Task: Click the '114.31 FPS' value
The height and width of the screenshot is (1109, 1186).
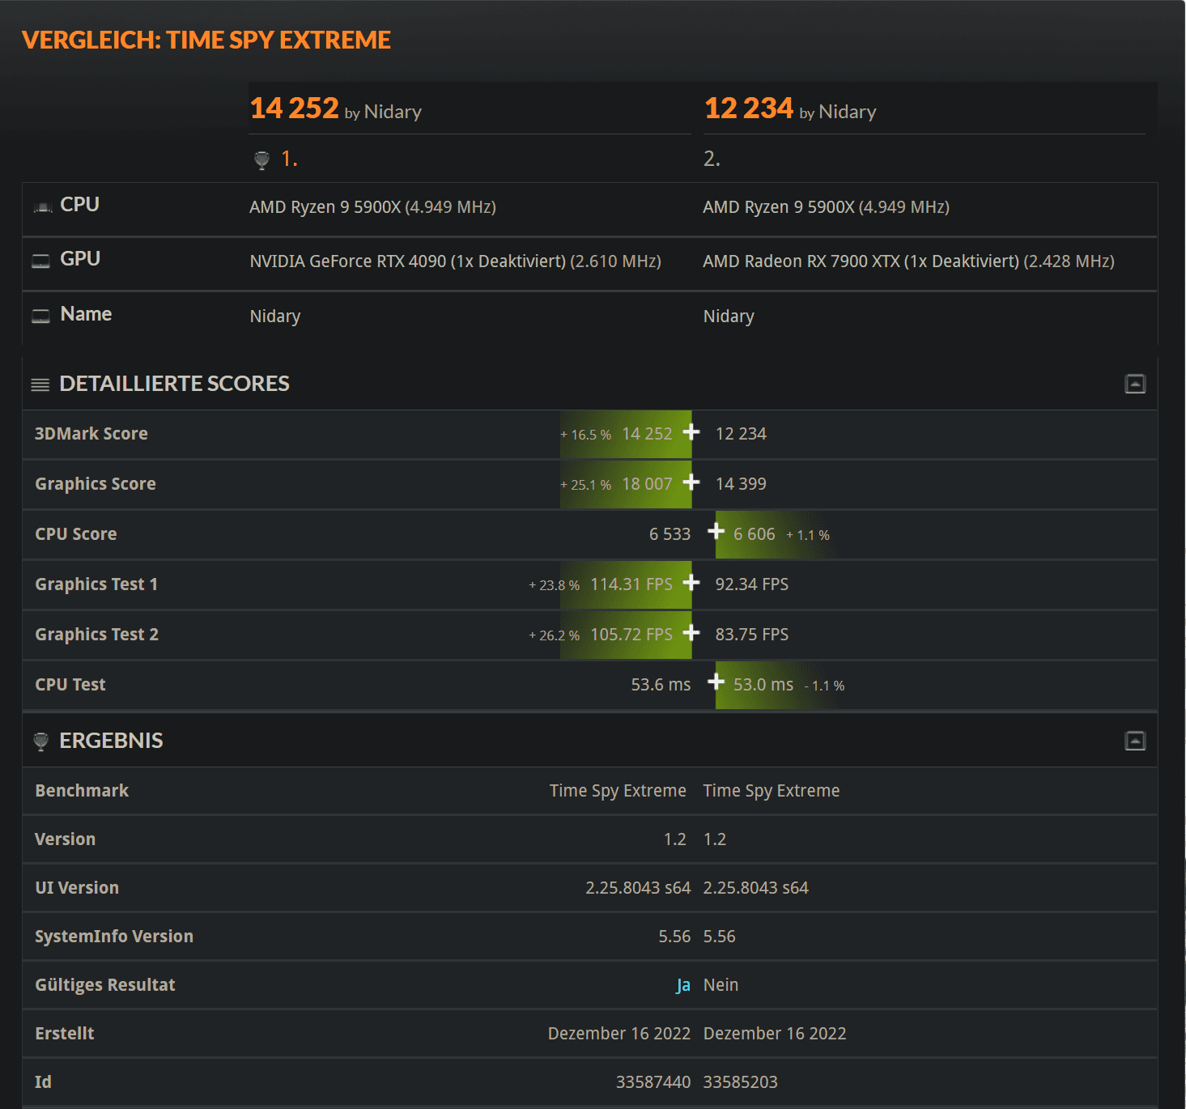Action: click(631, 584)
